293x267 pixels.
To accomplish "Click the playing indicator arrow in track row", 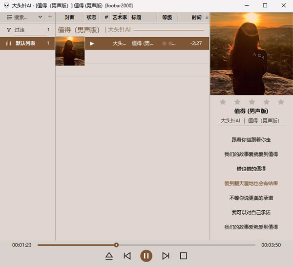I will pos(92,44).
